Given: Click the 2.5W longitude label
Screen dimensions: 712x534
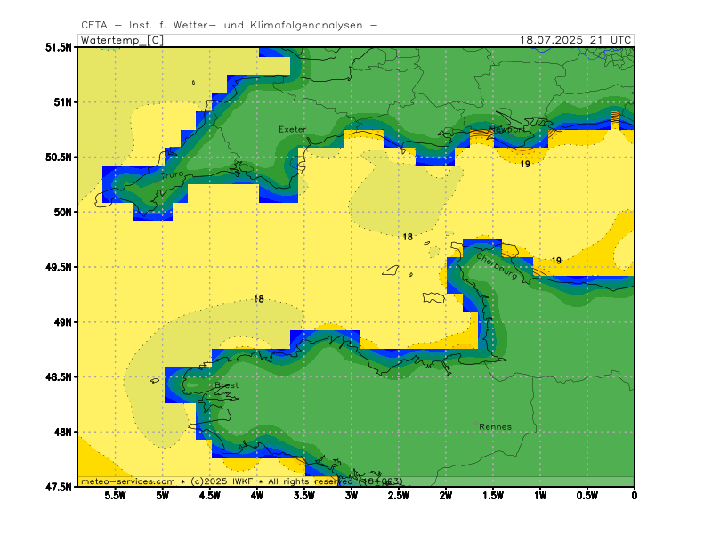Looking at the screenshot, I should pyautogui.click(x=399, y=496).
